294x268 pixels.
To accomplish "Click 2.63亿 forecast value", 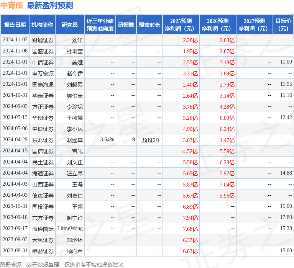I will [227, 40].
